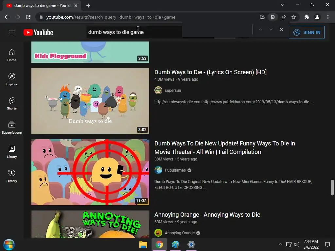
Task: Open the Annoying Ways to Die thumbnail
Action: click(90, 224)
